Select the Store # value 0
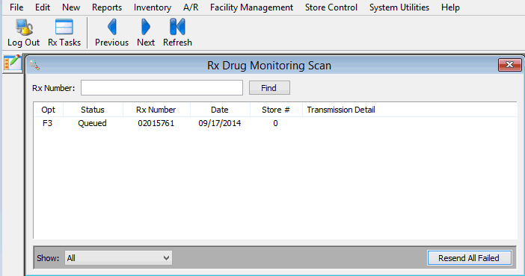Image resolution: width=525 pixels, height=276 pixels. [x=275, y=123]
